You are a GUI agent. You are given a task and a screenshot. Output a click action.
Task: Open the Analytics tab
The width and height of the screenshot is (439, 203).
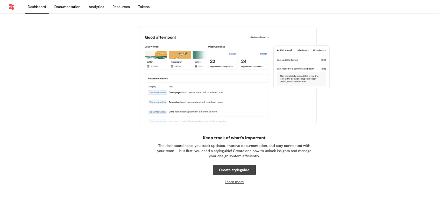[96, 7]
